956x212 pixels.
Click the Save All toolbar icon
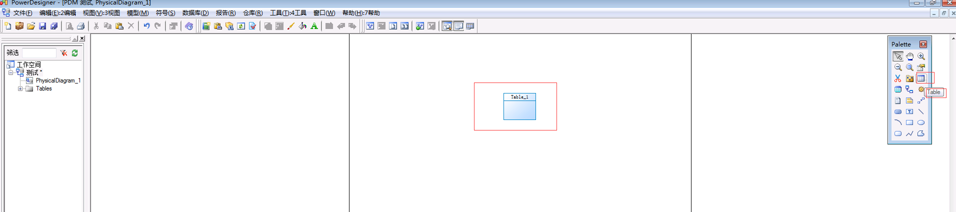pyautogui.click(x=54, y=26)
